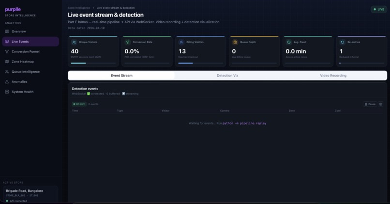
Task: Click the Conversion Rate funnel card icon
Action: [x=128, y=42]
